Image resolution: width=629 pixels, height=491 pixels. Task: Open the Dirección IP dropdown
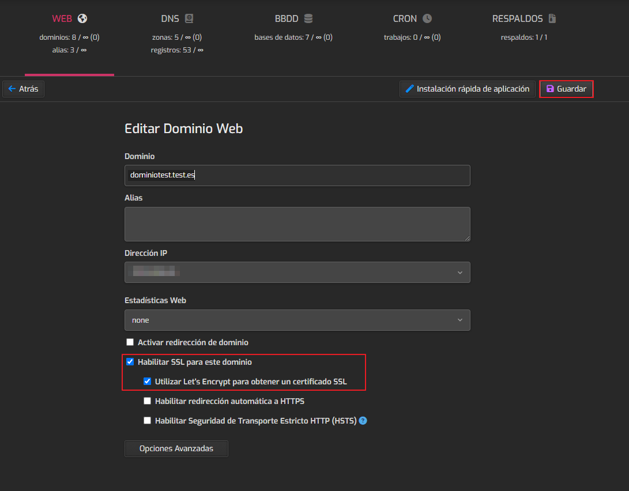pos(297,273)
